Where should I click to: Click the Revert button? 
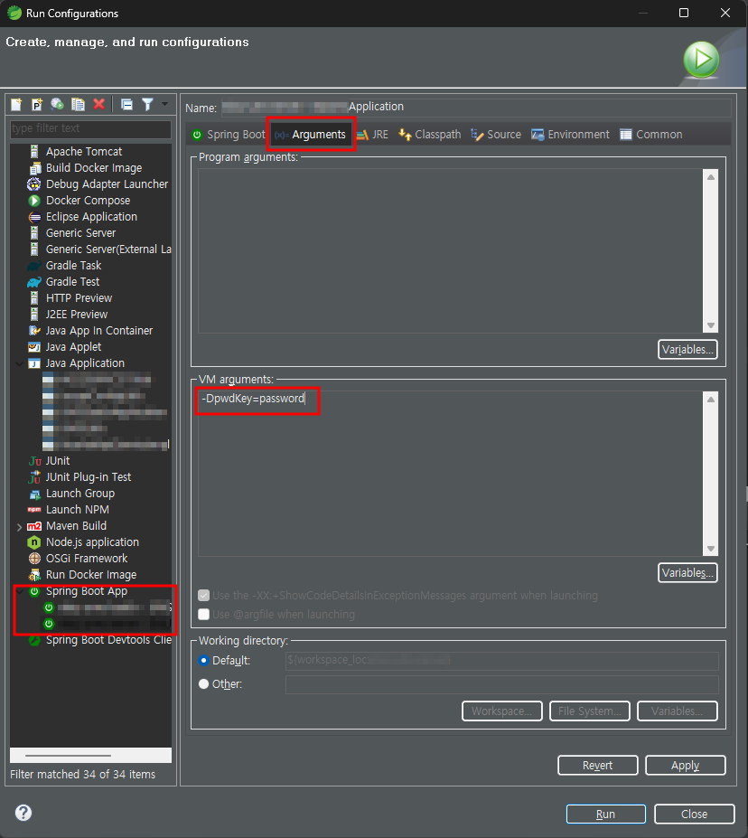[597, 766]
